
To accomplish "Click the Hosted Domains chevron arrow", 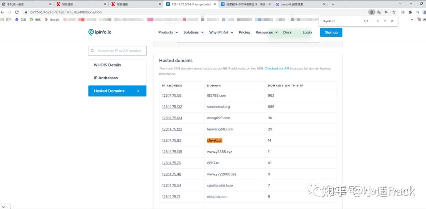I will tap(138, 91).
